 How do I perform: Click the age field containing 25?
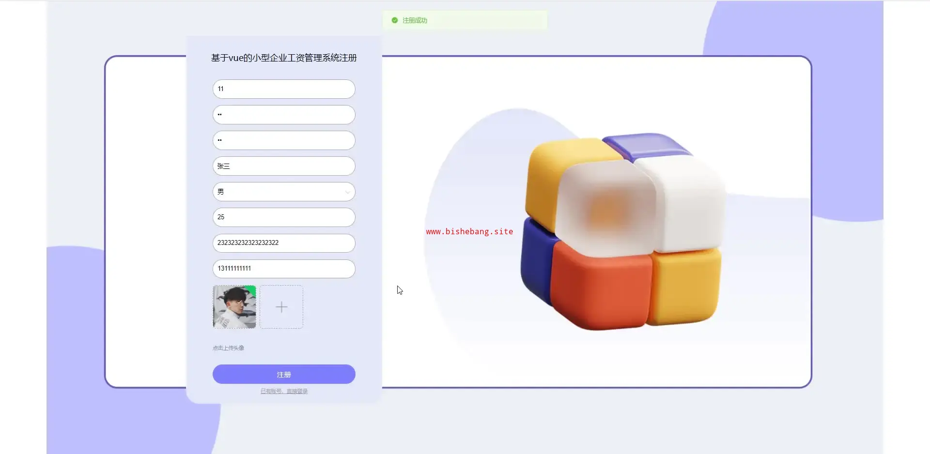pyautogui.click(x=284, y=217)
